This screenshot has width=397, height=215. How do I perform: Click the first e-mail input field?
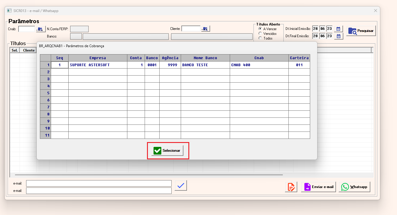click(x=99, y=183)
